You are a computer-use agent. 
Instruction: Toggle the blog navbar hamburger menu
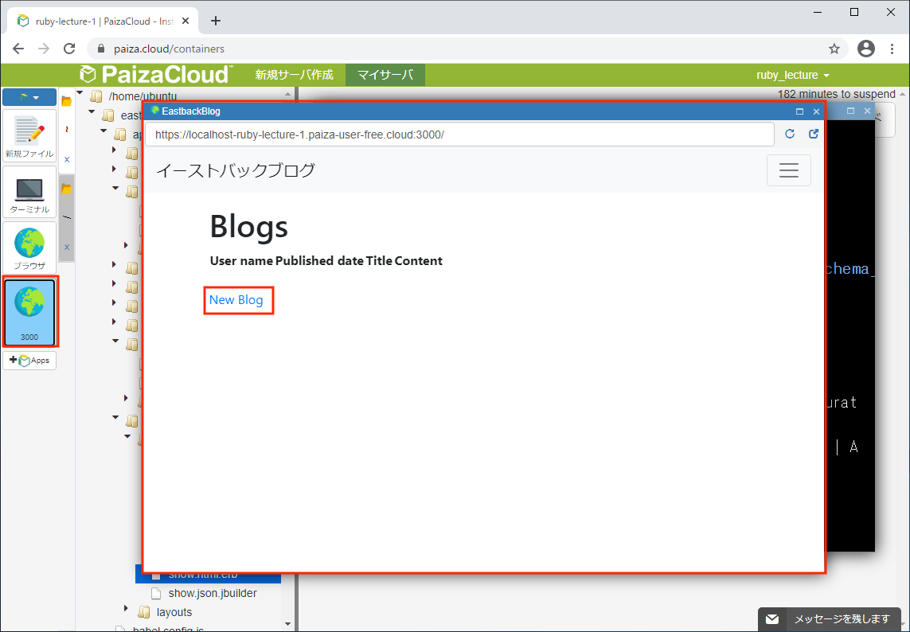tap(788, 170)
